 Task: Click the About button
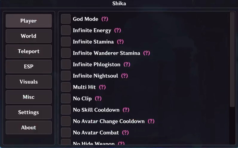coord(29,128)
